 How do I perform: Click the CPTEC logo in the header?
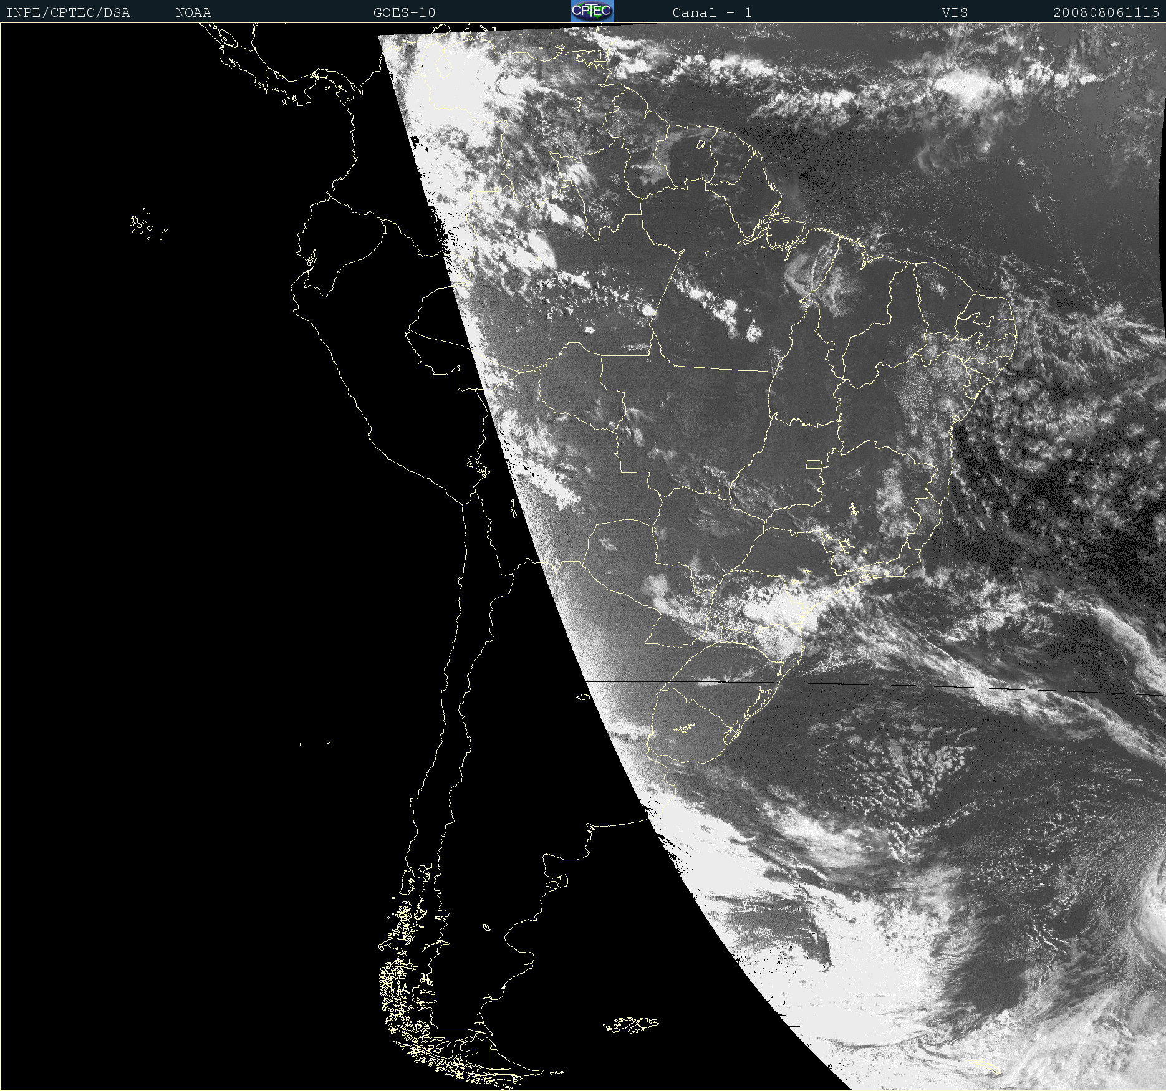592,11
